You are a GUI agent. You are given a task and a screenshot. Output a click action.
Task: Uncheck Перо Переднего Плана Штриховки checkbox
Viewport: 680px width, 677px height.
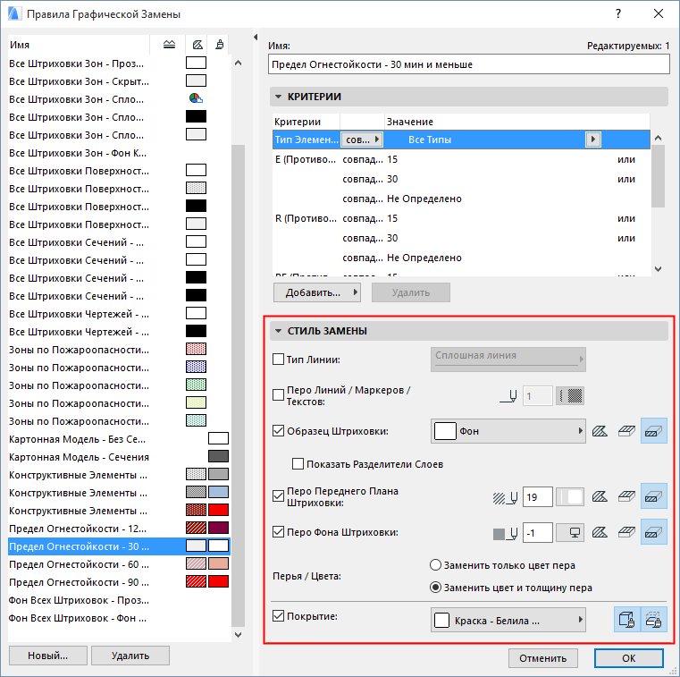coord(278,496)
